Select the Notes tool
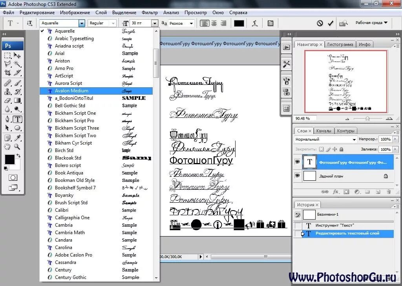Viewport: 402px width, 286px height. [x=7, y=138]
